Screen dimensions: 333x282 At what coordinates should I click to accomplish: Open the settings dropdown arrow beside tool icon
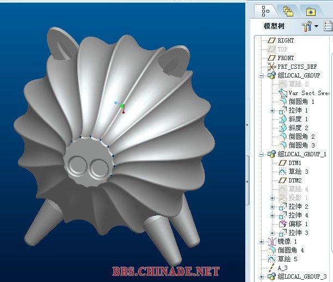(316, 26)
